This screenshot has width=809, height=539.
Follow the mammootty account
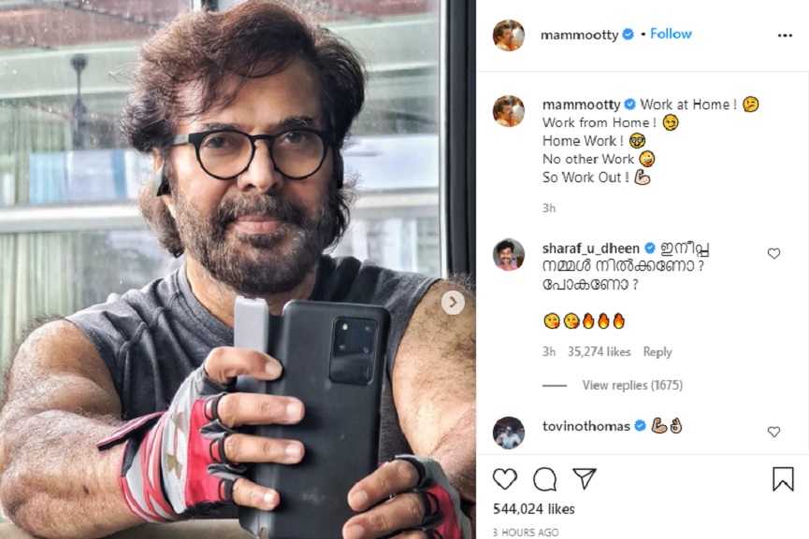[671, 34]
